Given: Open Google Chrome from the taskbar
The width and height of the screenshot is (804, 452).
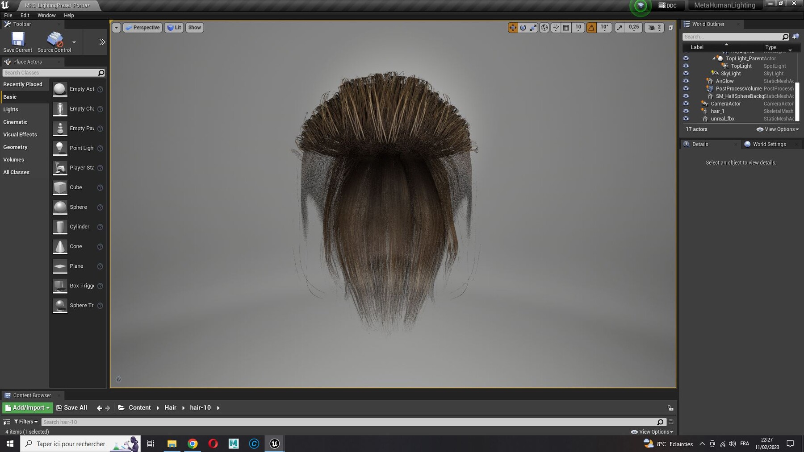Looking at the screenshot, I should point(193,444).
